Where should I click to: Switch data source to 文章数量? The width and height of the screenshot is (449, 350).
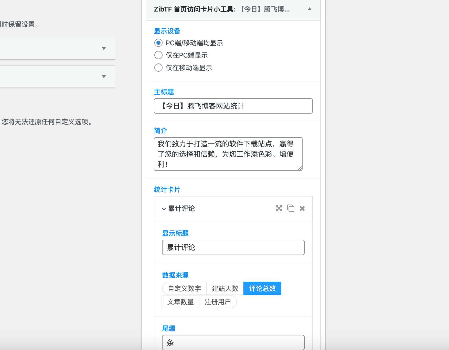pos(180,302)
